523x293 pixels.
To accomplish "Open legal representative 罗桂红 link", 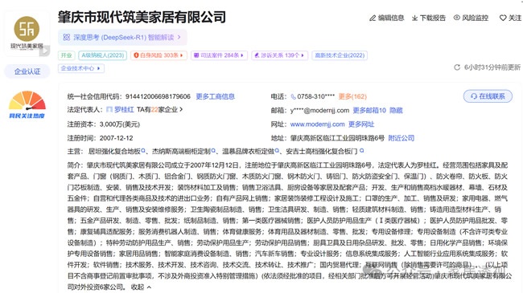I will (124, 109).
